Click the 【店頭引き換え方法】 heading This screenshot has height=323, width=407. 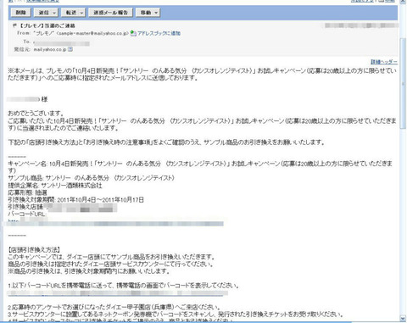(34, 250)
